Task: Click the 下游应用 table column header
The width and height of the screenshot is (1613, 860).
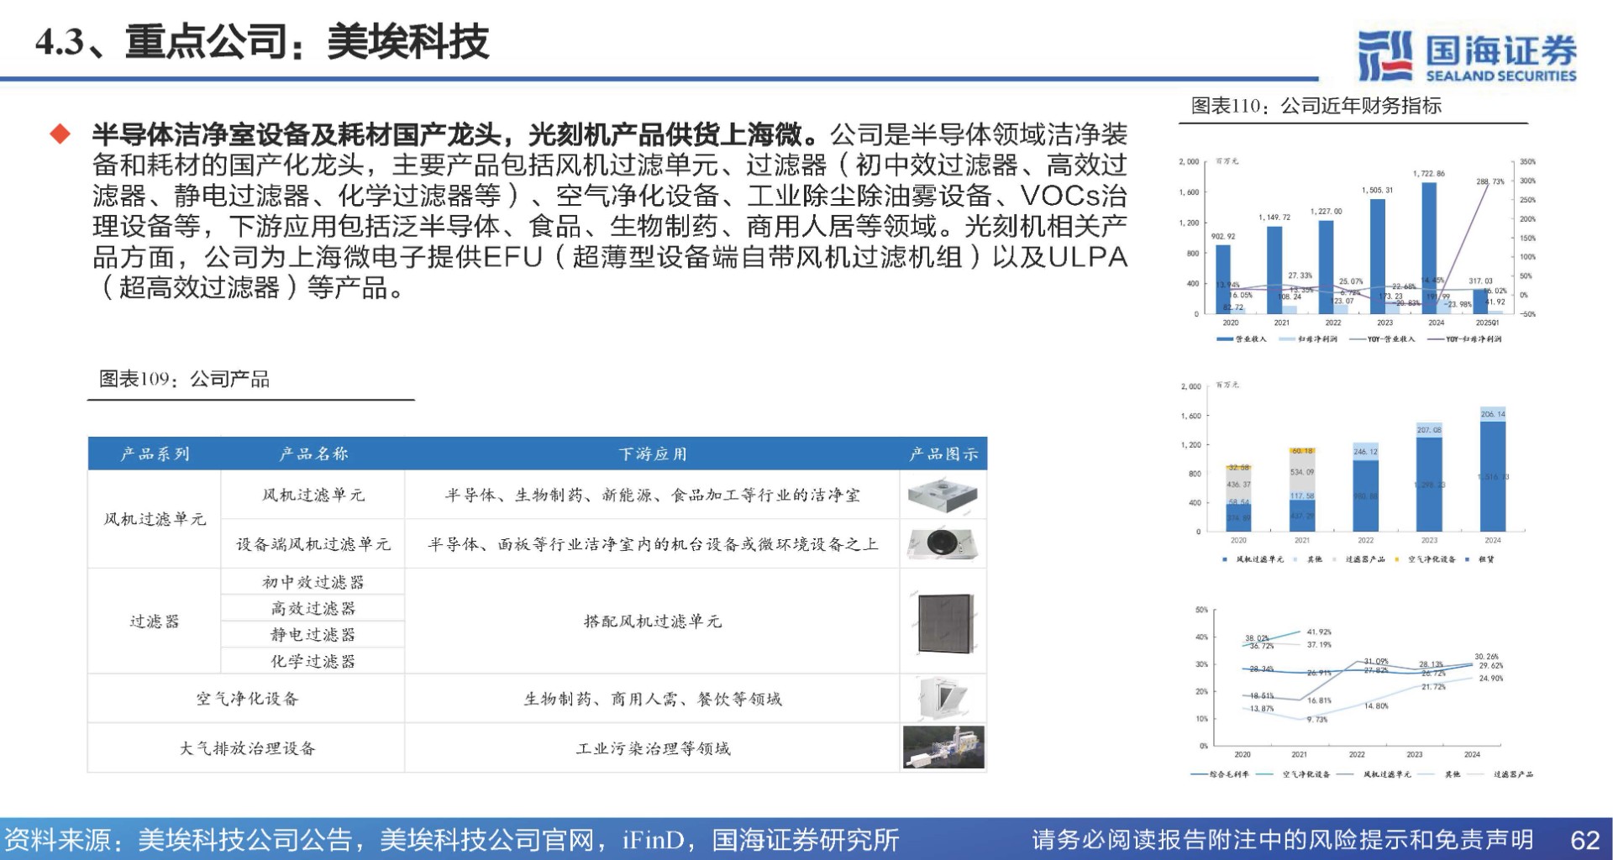Action: click(652, 454)
